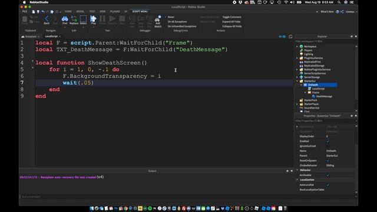Toggle the IgnoreGuiInset property checkbox
Viewport: 377px width, 212px height.
coord(328,146)
